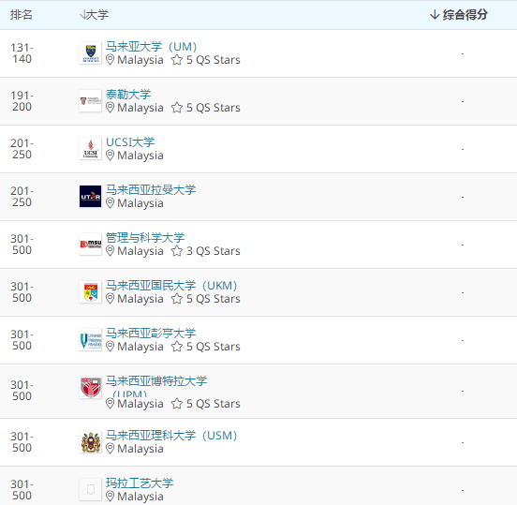Open 马来西亚理科大学 (USM) link

[171, 436]
